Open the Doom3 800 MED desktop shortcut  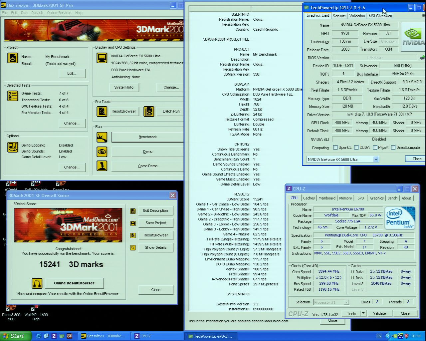pos(11,312)
